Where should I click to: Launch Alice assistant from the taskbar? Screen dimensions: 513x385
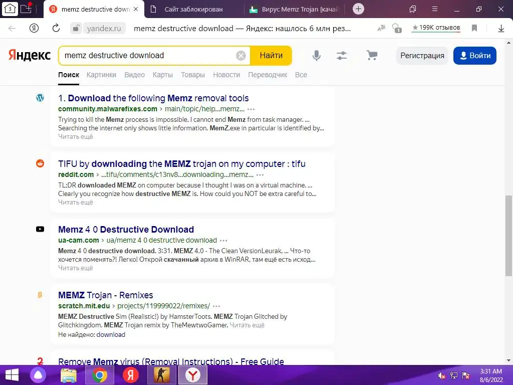(38, 375)
